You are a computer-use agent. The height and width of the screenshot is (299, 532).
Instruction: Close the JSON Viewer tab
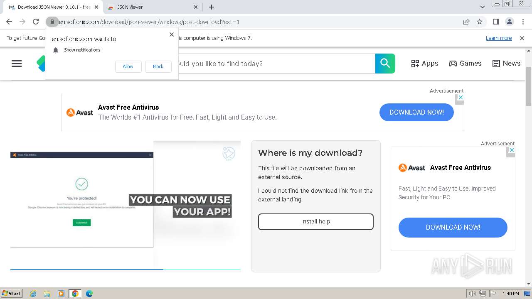(x=196, y=7)
